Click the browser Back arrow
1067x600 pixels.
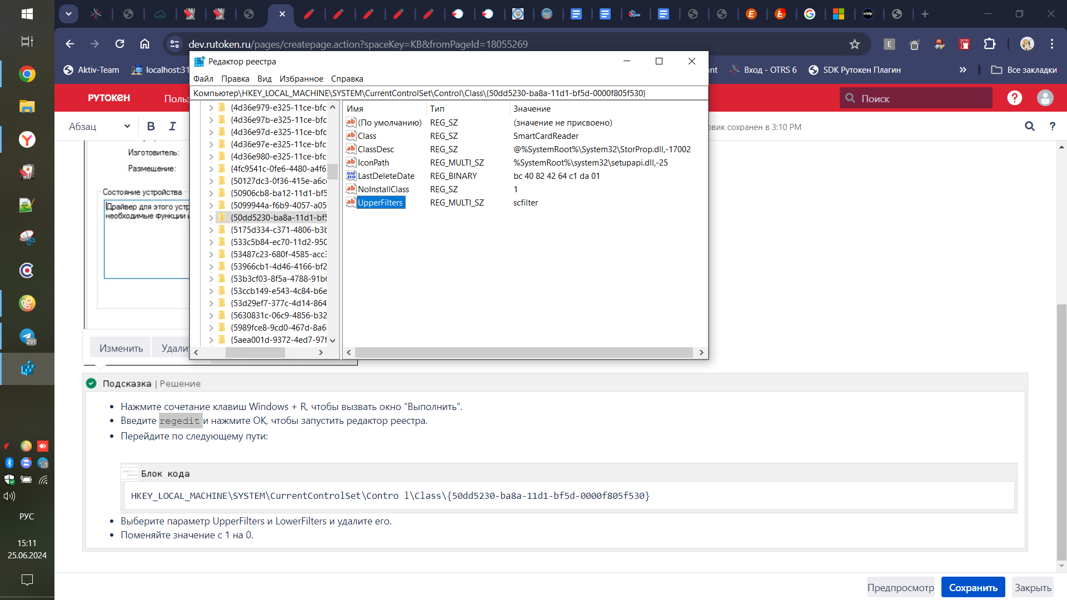tap(69, 44)
